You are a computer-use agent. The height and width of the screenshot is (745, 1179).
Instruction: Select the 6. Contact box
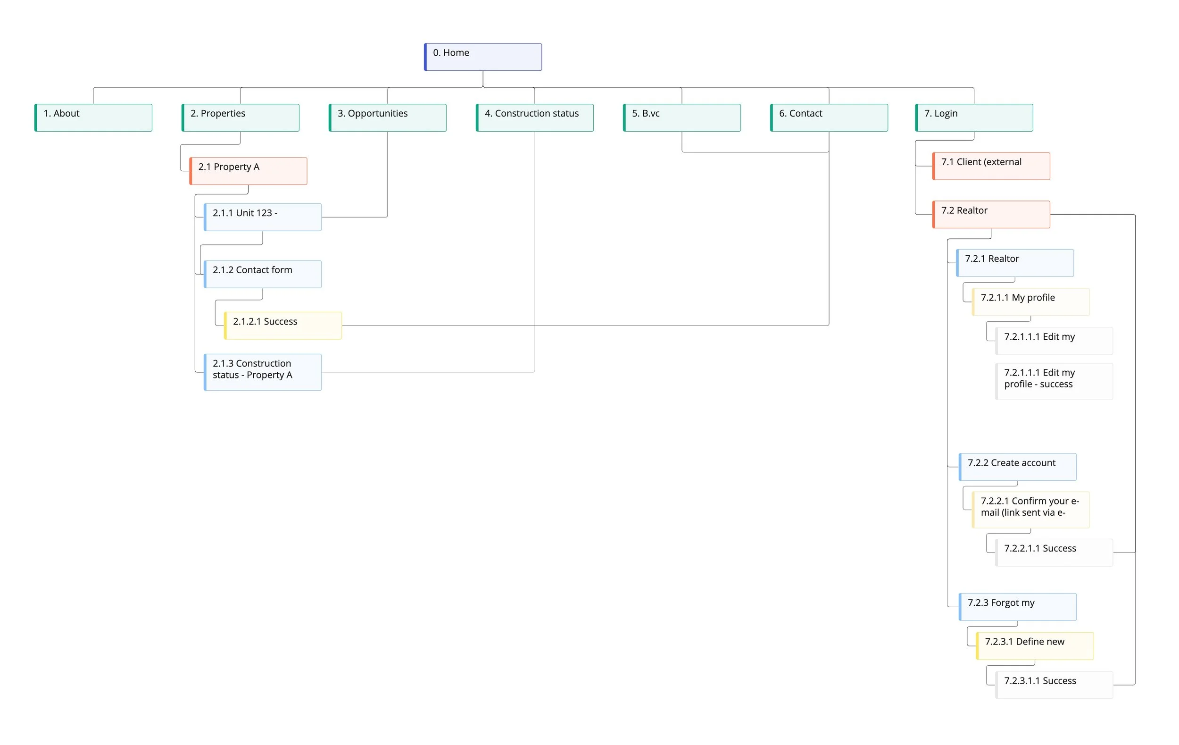pyautogui.click(x=829, y=117)
